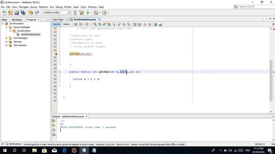The image size is (275, 154).
Task: Toggle Highlight Search in editor toolbar
Action: coord(109,24)
